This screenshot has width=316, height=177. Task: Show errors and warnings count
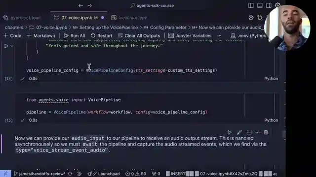point(136,174)
